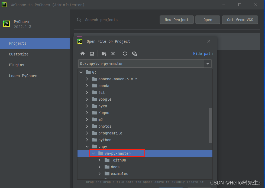Viewport: 265px width, 188px height.
Task: Click folder icon of apache-maven-3.8.5
Action: [x=95, y=79]
